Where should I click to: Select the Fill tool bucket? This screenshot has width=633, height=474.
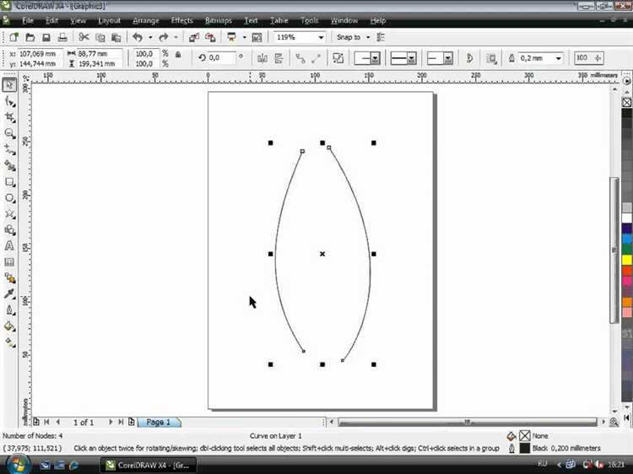pyautogui.click(x=9, y=326)
